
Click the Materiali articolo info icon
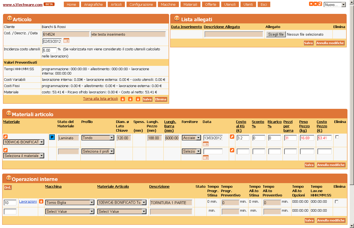9,113
